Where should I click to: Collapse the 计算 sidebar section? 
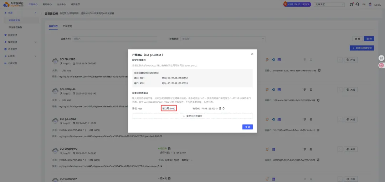pos(35,13)
